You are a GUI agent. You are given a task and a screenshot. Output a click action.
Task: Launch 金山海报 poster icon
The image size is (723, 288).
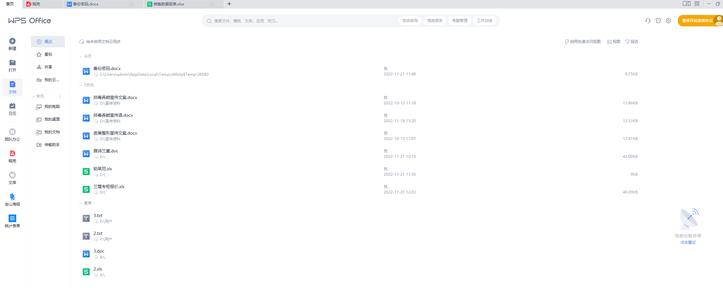[12, 197]
